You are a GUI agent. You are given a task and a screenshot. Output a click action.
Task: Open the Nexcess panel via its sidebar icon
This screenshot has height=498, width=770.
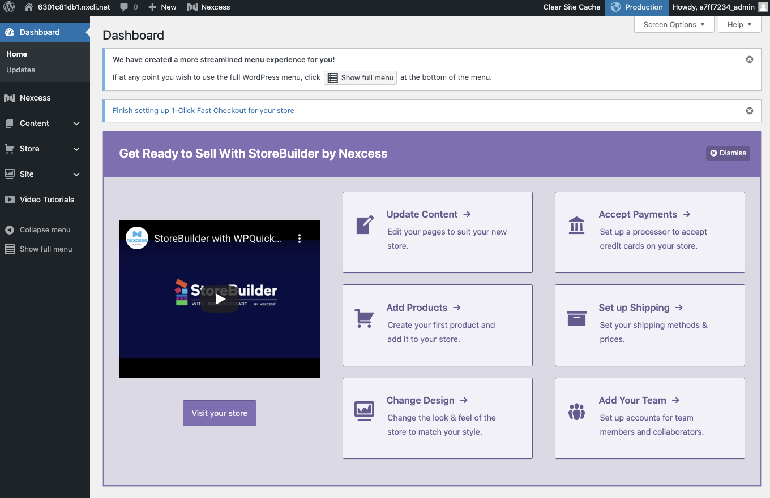click(10, 98)
